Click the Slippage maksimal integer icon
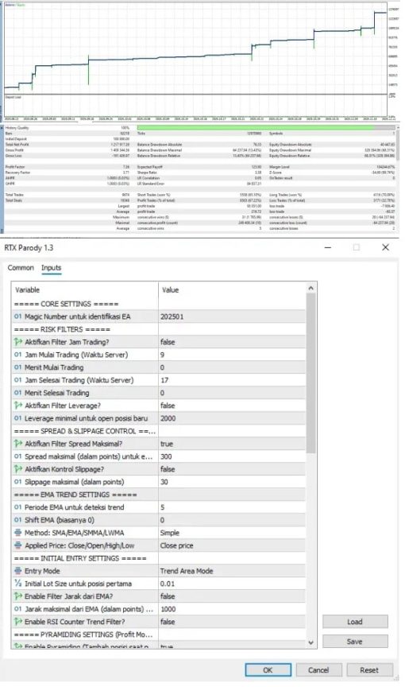The image size is (405, 687). pyautogui.click(x=18, y=482)
